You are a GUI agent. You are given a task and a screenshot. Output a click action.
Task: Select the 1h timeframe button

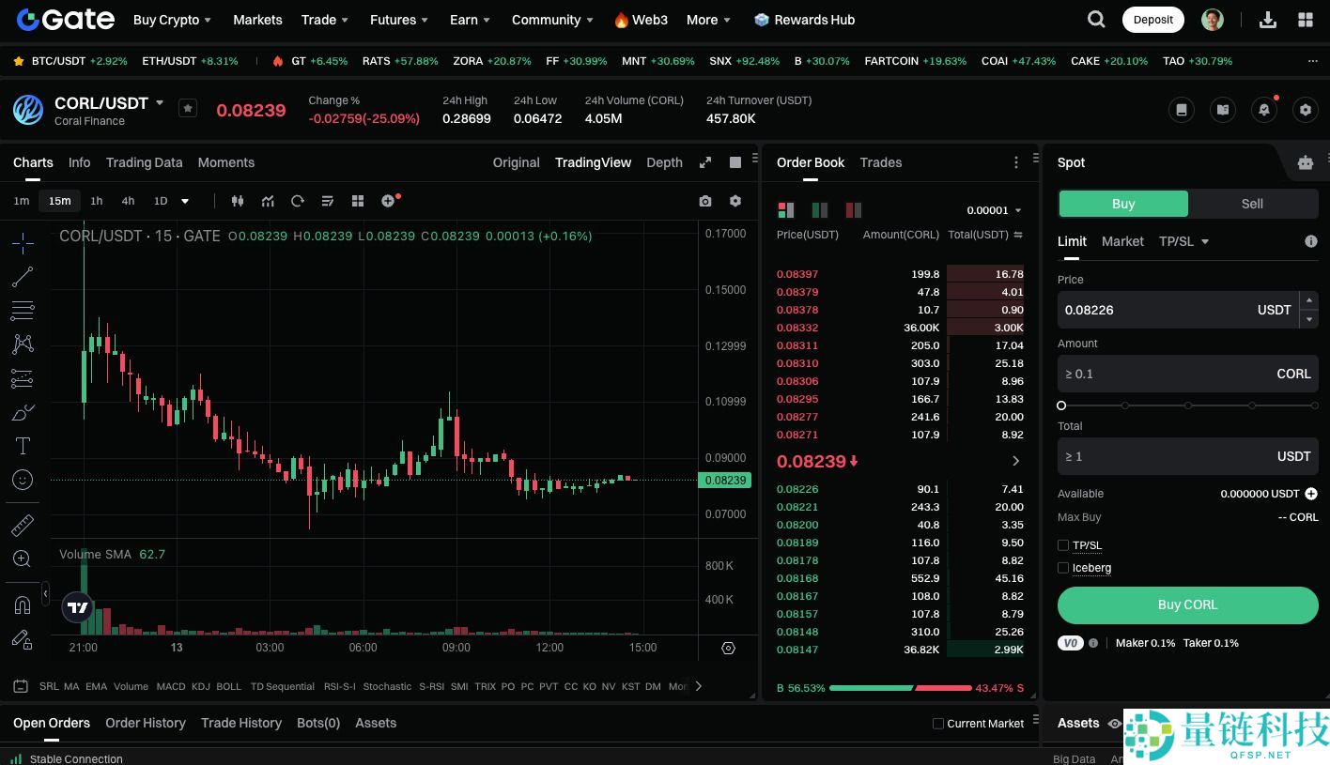97,201
